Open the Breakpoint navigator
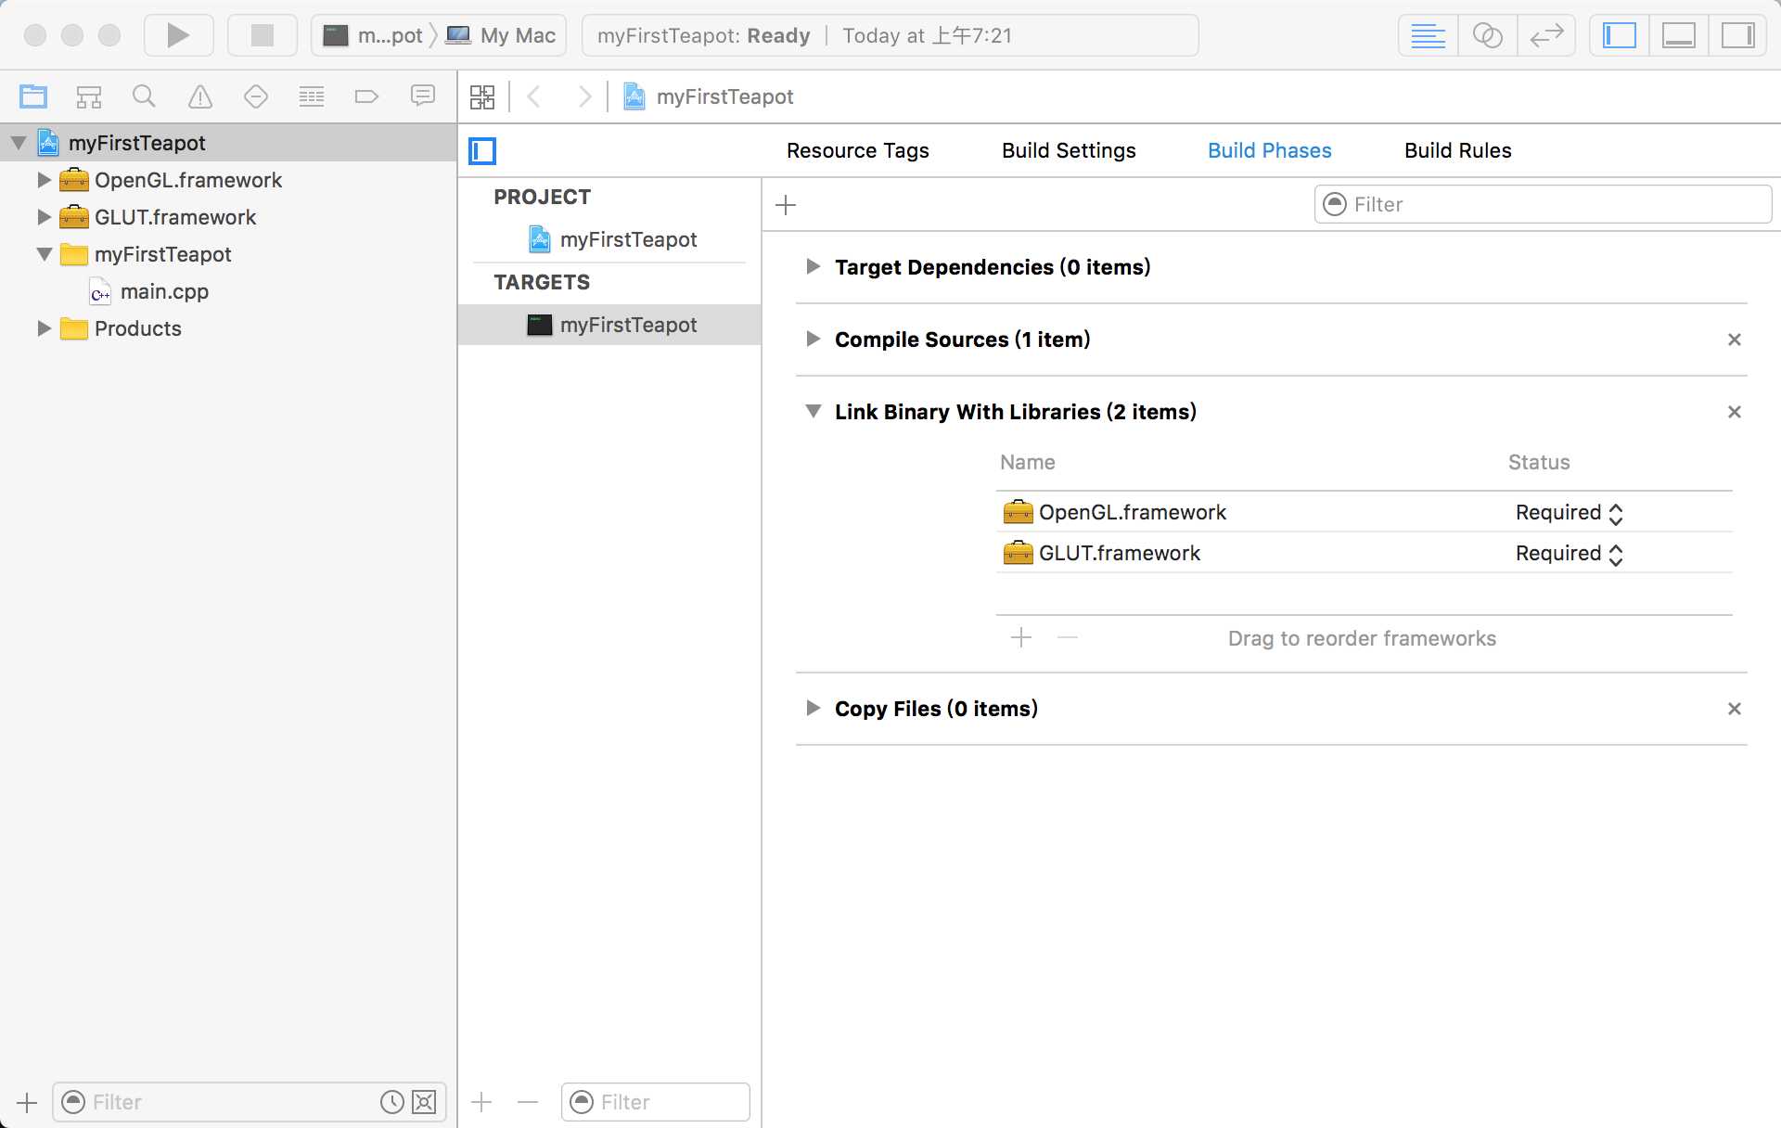 tap(366, 96)
